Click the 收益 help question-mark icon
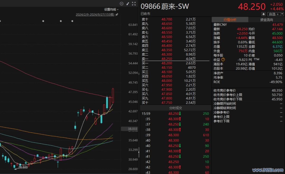The image size is (285, 174). (223, 60)
